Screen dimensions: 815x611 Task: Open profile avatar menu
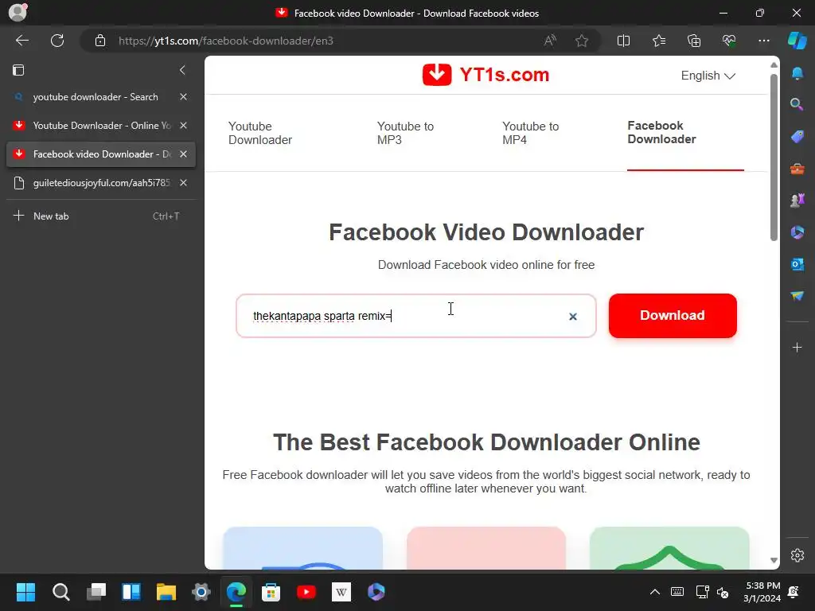coord(18,13)
